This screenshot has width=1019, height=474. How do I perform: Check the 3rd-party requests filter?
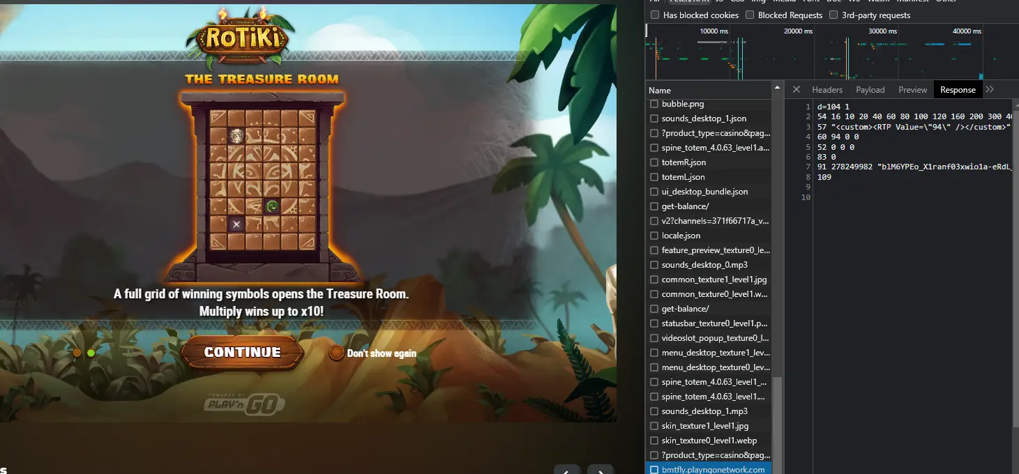pyautogui.click(x=833, y=15)
